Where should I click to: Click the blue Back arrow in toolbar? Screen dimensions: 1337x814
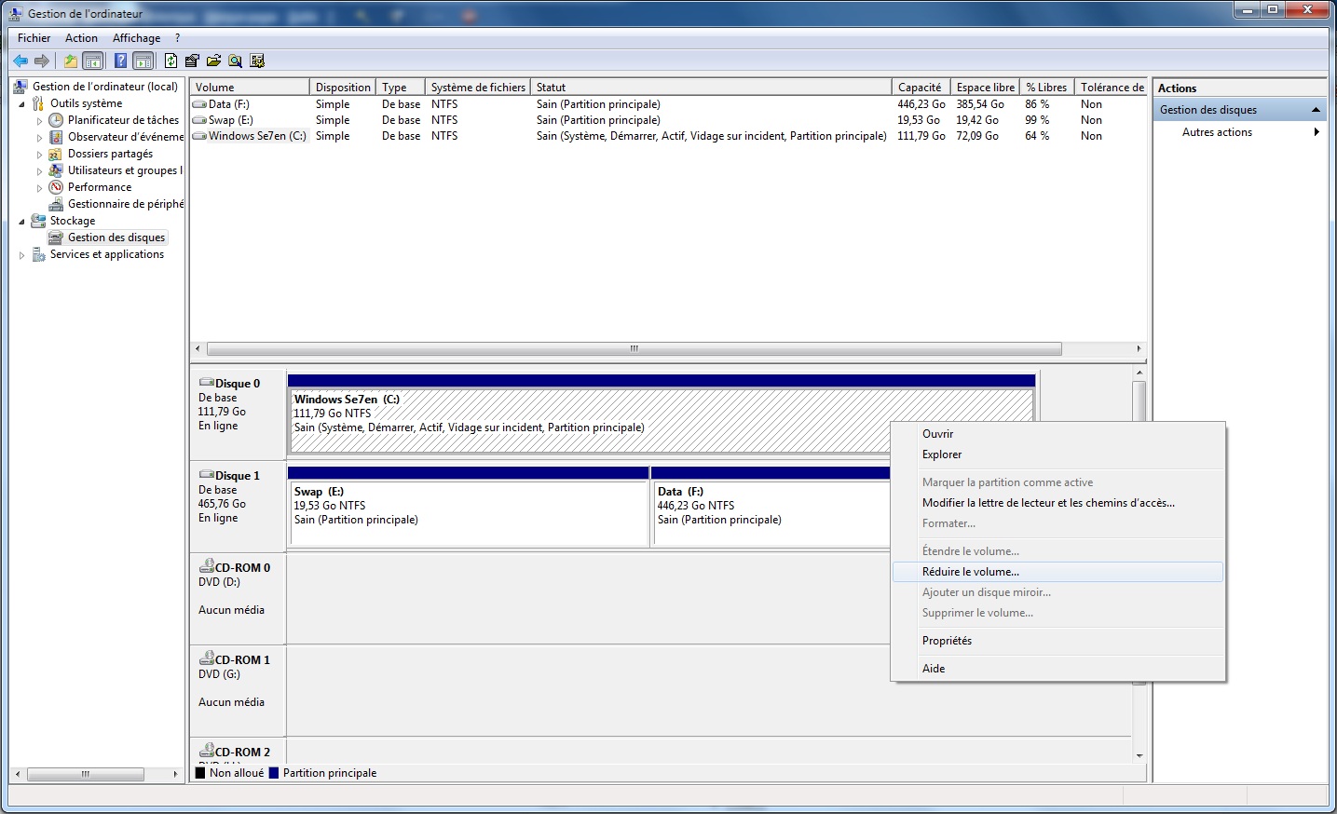click(20, 61)
